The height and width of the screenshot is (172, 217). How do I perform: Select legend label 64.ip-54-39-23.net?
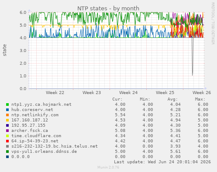pyautogui.click(x=35, y=141)
